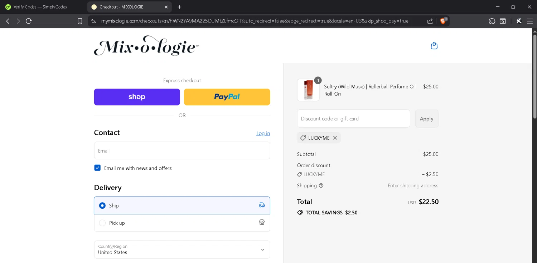Click the share icon in address bar
Image resolution: width=537 pixels, height=263 pixels.
tap(430, 21)
